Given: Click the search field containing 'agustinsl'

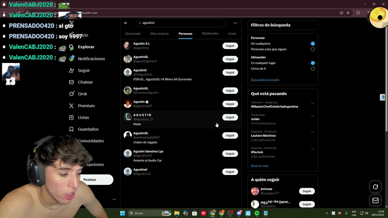Looking at the screenshot, I should [181, 23].
